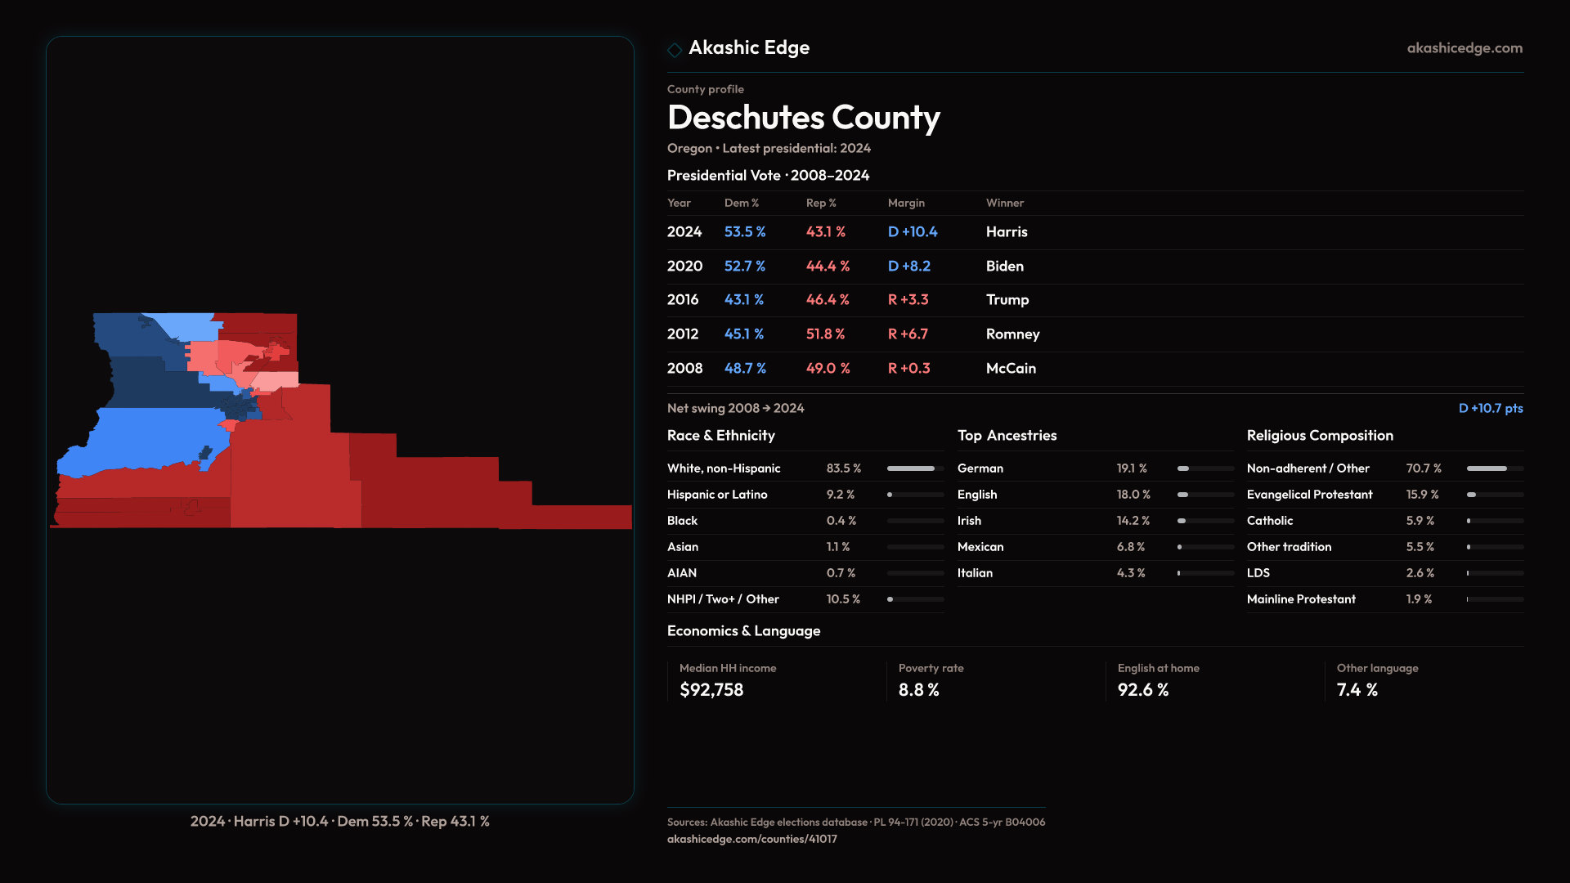This screenshot has height=883, width=1570.
Task: Click the akashicedge.com/counties/41017 URL
Action: (x=751, y=839)
